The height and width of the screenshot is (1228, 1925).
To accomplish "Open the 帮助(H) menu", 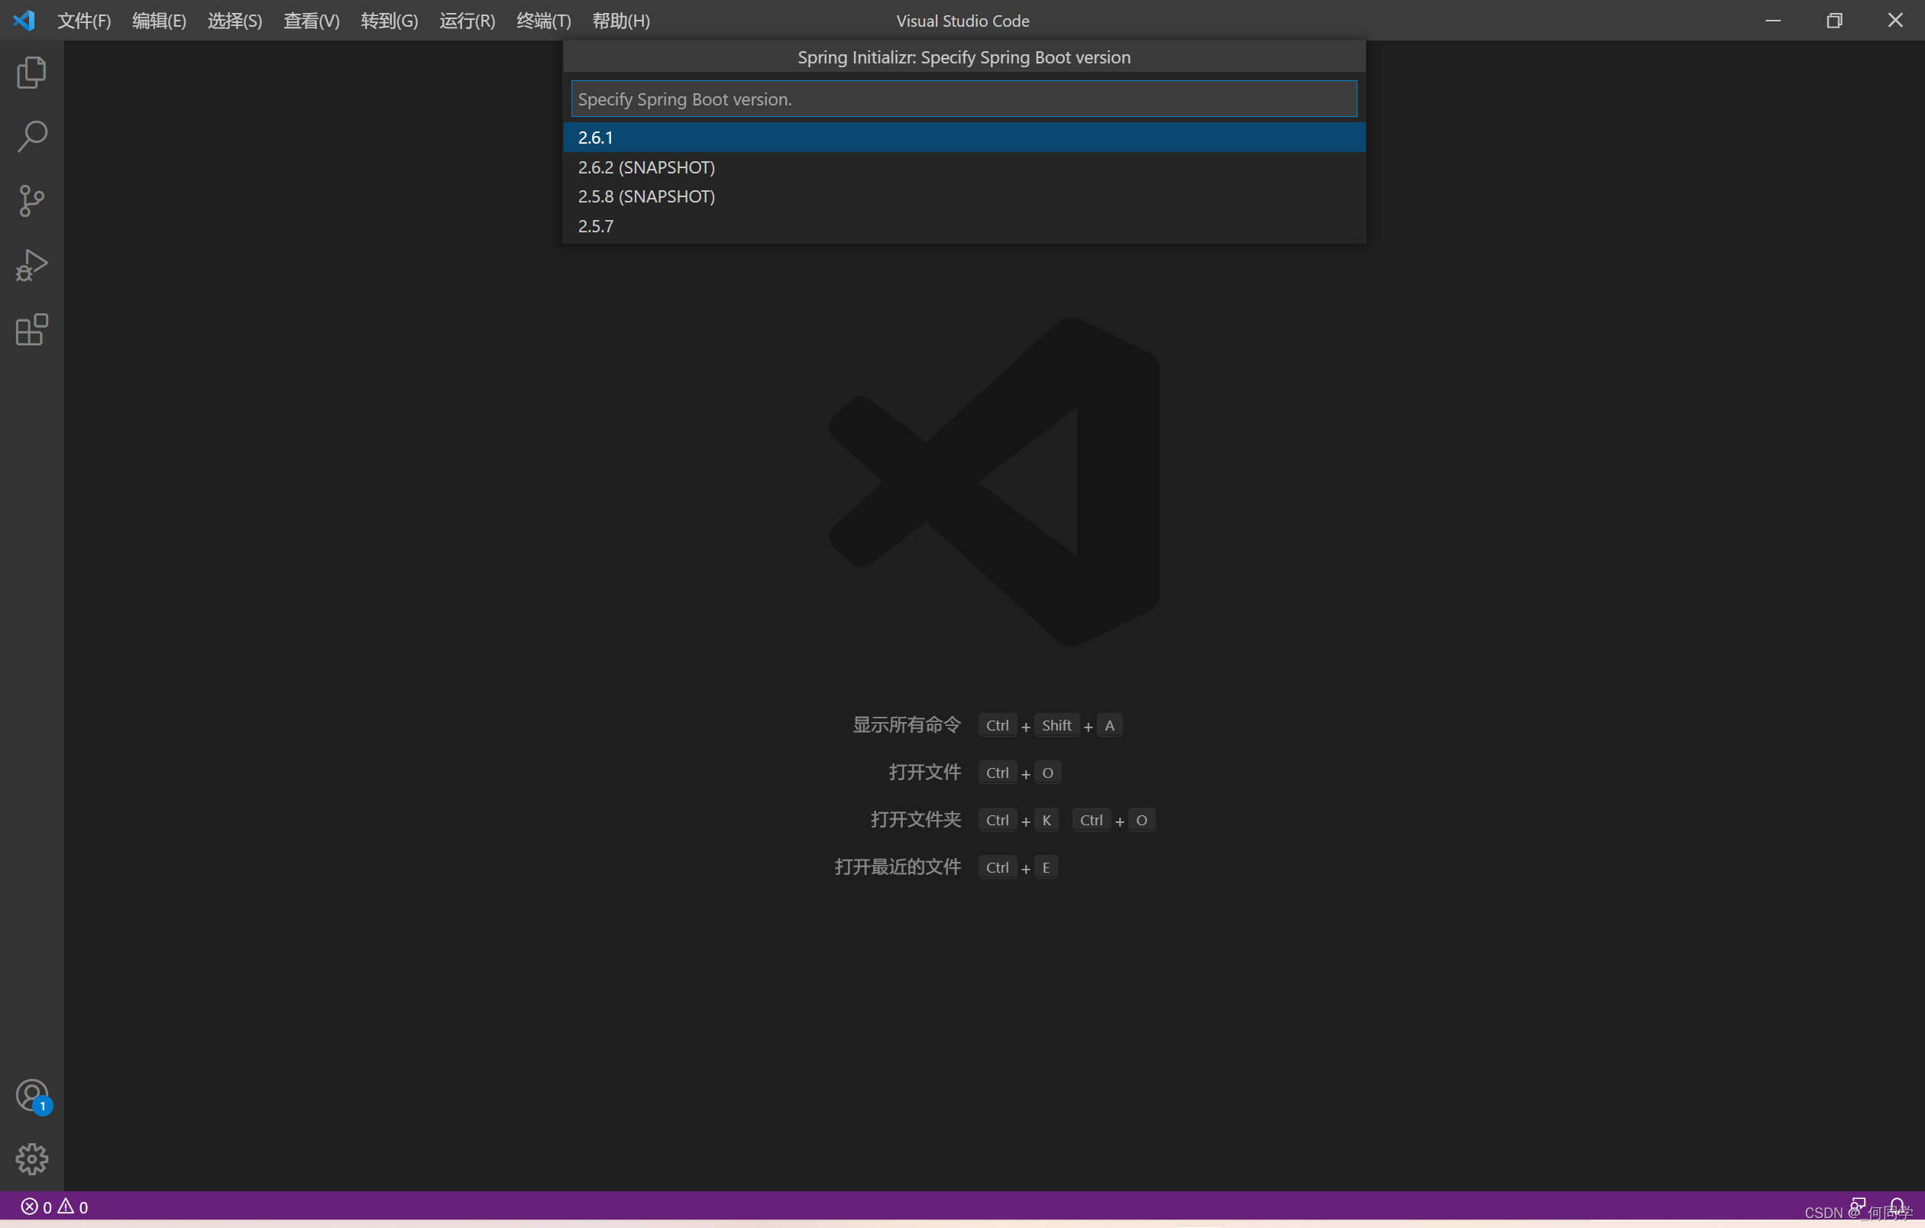I will pos(620,21).
